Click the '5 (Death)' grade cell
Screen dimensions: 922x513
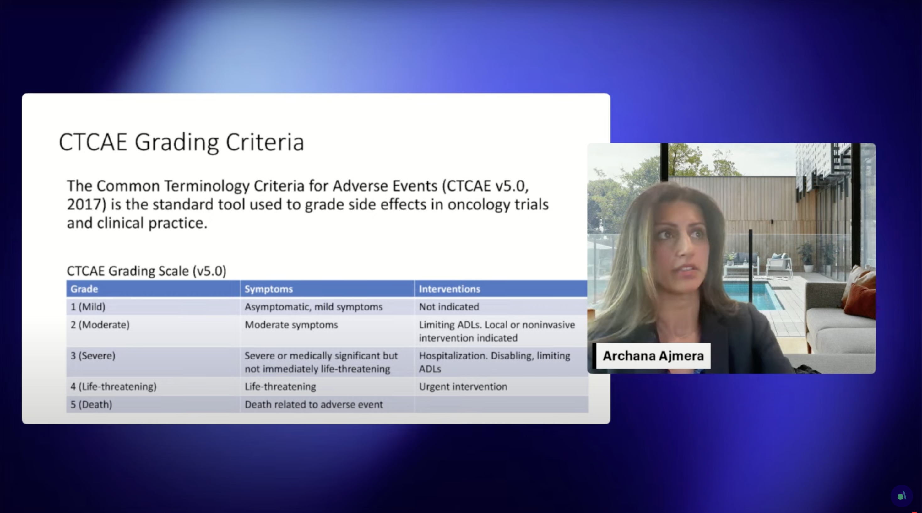[x=153, y=404]
